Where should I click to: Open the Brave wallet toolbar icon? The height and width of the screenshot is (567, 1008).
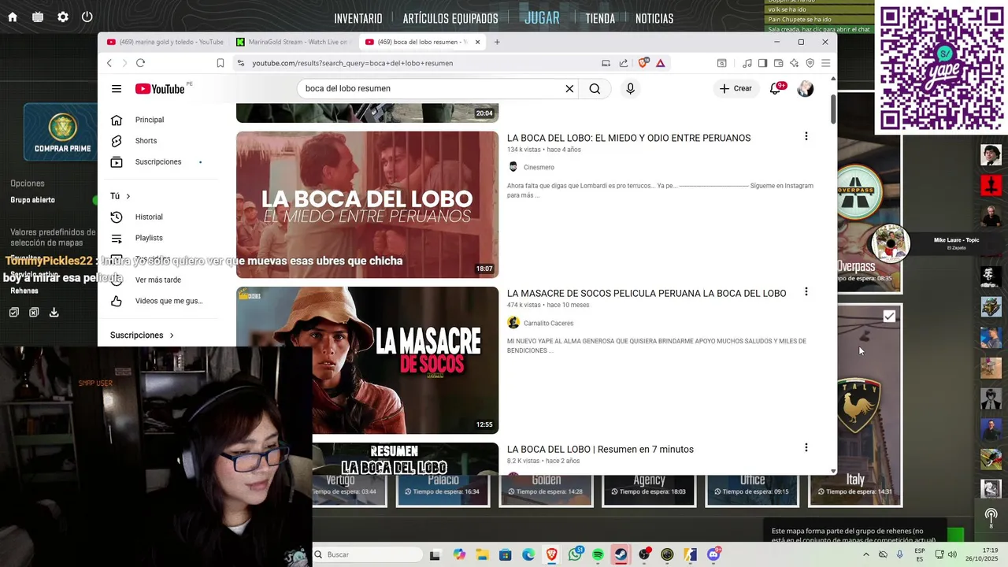click(778, 63)
